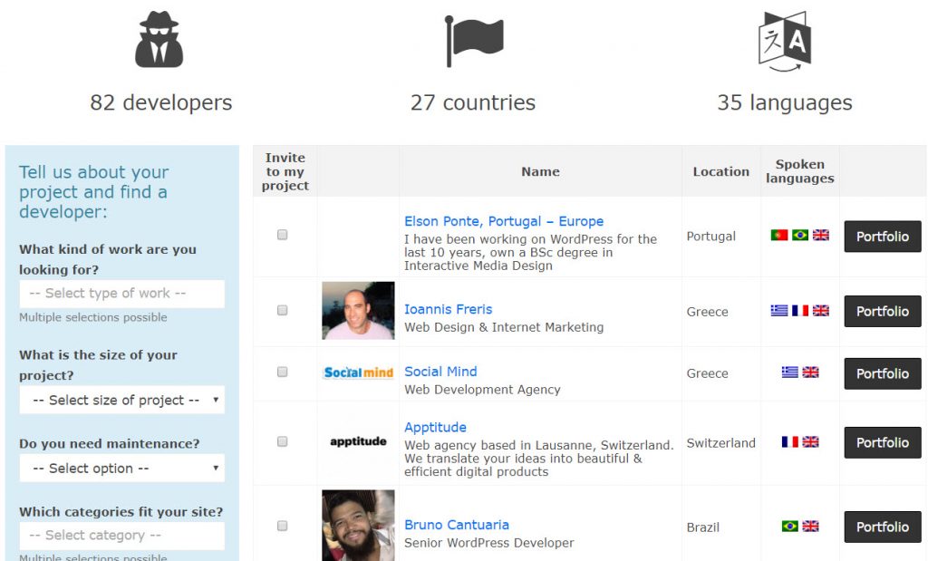Select the invite checkbox for Apptitude
The image size is (928, 561).
click(x=282, y=441)
